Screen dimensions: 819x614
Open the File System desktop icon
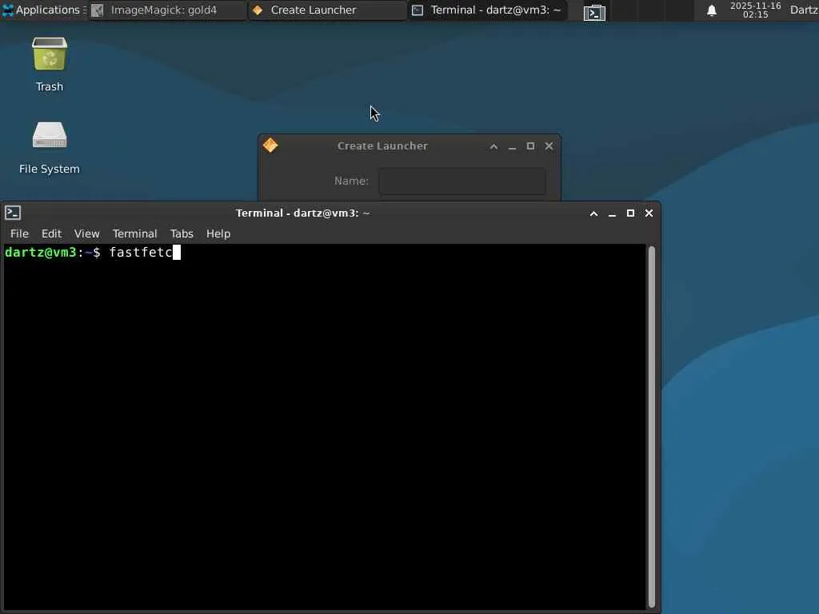tap(50, 147)
